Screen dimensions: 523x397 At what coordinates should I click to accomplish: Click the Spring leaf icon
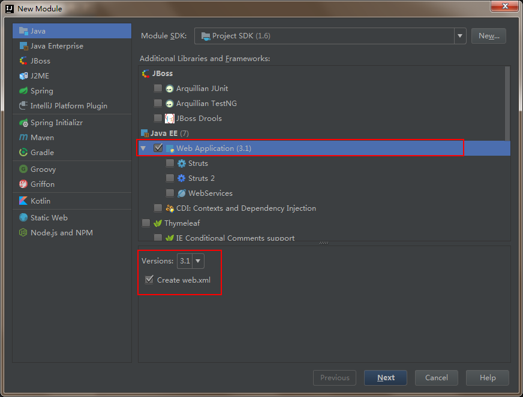click(23, 90)
